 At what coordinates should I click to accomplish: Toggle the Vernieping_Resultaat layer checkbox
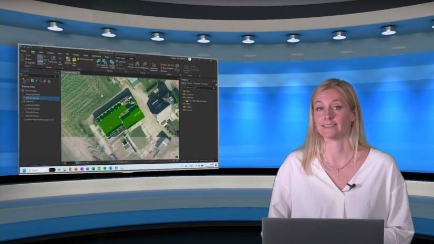click(x=23, y=98)
